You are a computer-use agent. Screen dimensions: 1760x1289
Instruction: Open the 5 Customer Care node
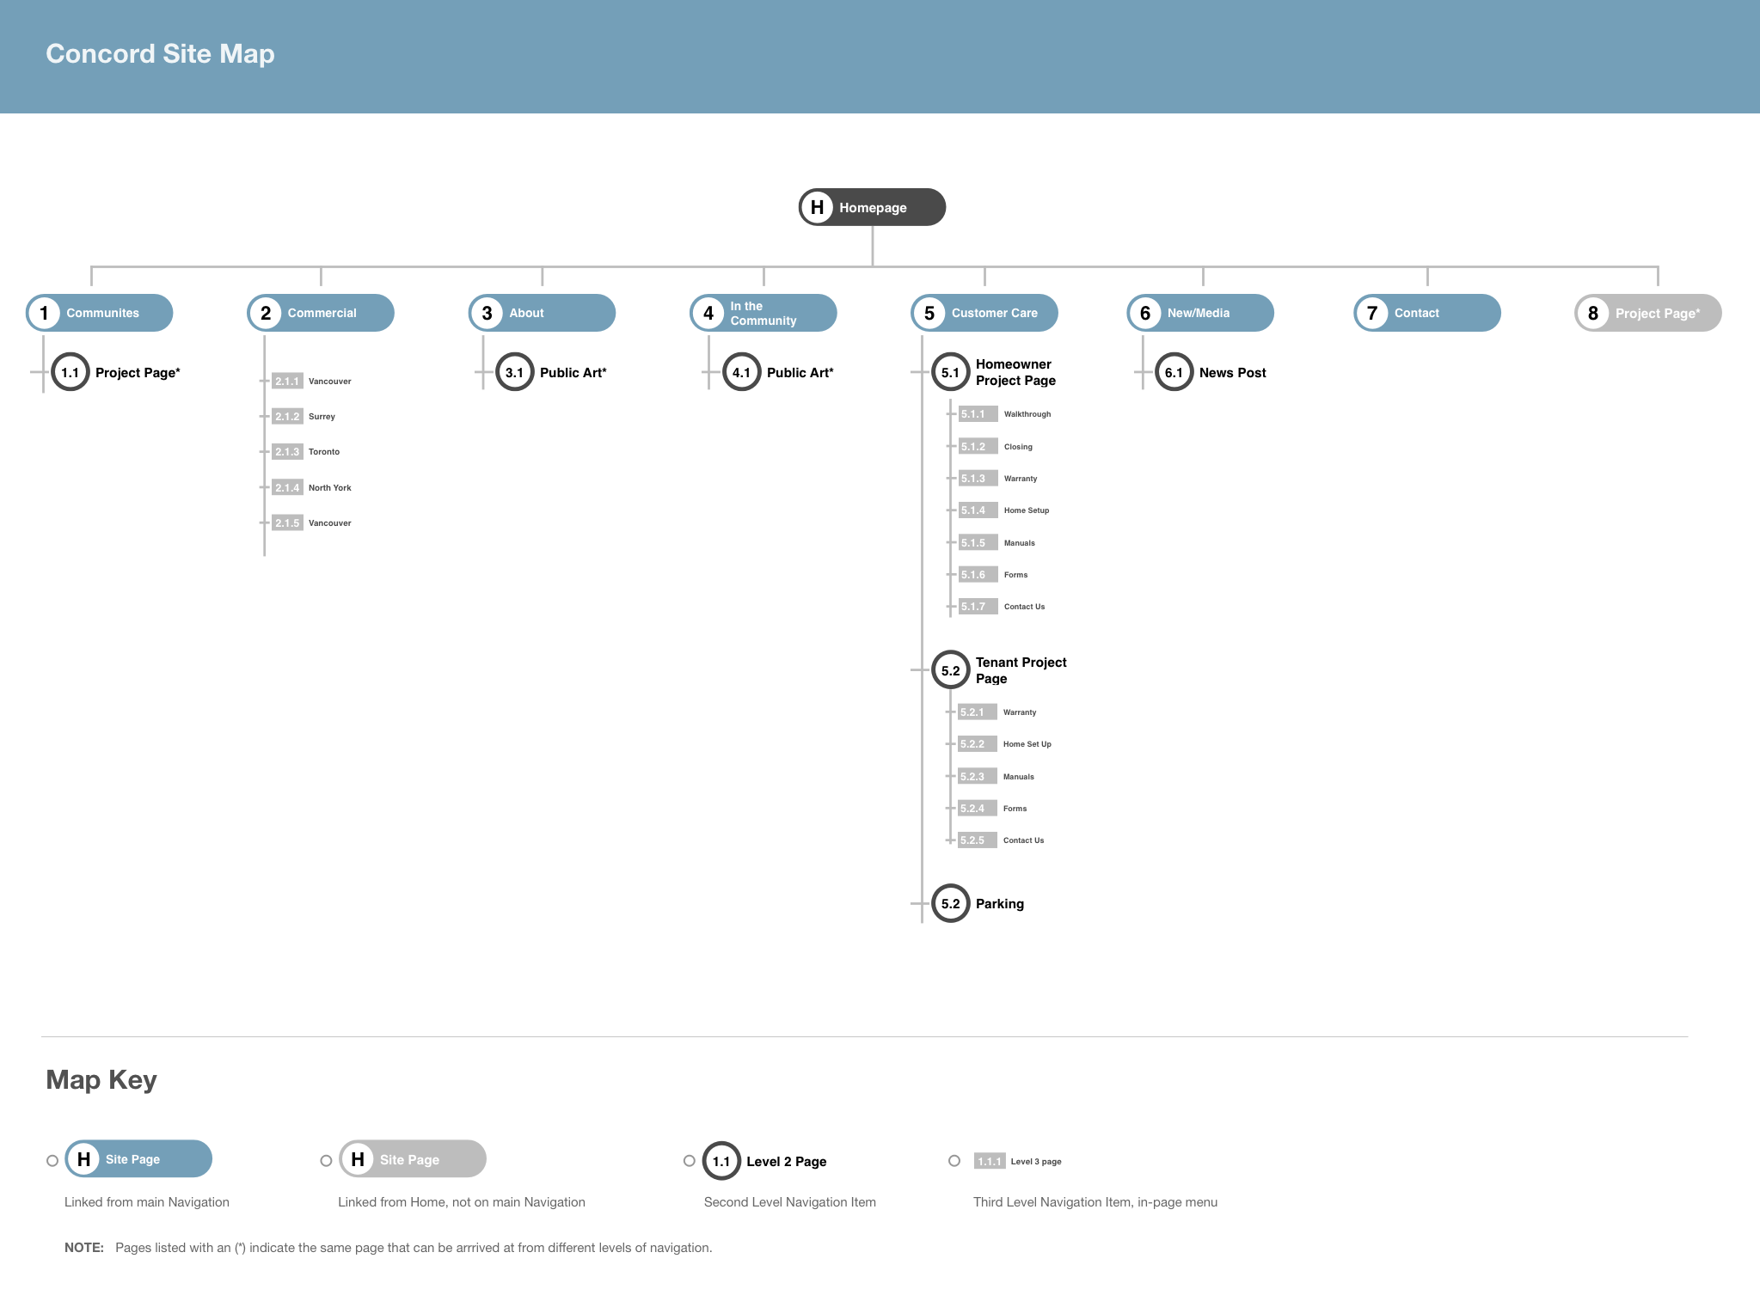(x=984, y=313)
